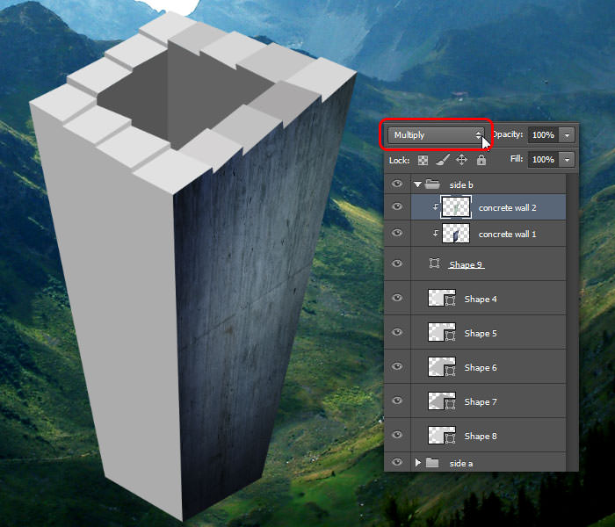
Task: Click clipping mask arrow on concrete wall 2
Action: click(x=436, y=206)
